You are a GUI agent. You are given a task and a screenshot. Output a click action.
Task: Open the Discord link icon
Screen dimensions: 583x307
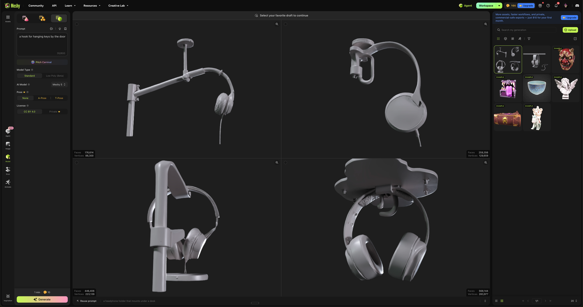[x=577, y=6]
